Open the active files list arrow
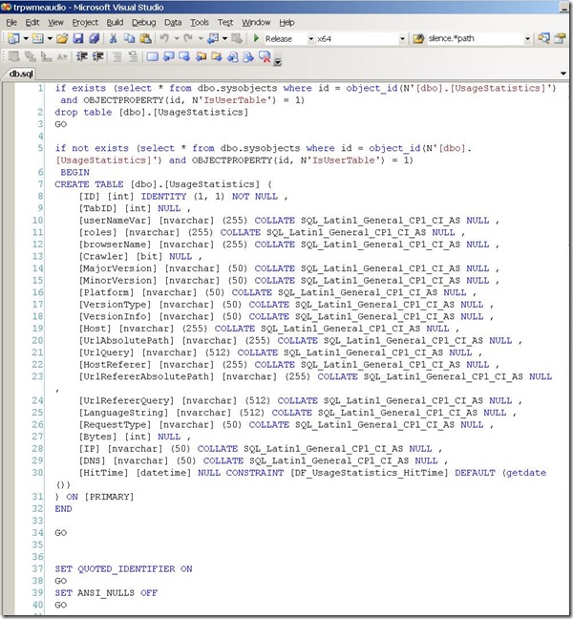573x619 pixels. (563, 74)
